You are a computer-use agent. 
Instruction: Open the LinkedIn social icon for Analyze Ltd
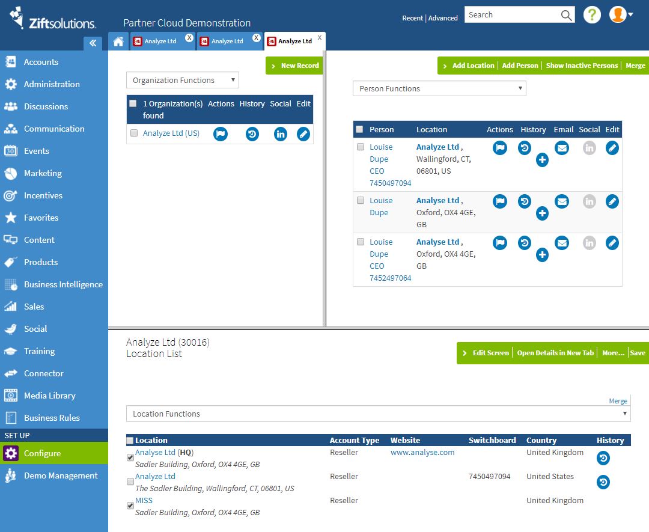(280, 134)
